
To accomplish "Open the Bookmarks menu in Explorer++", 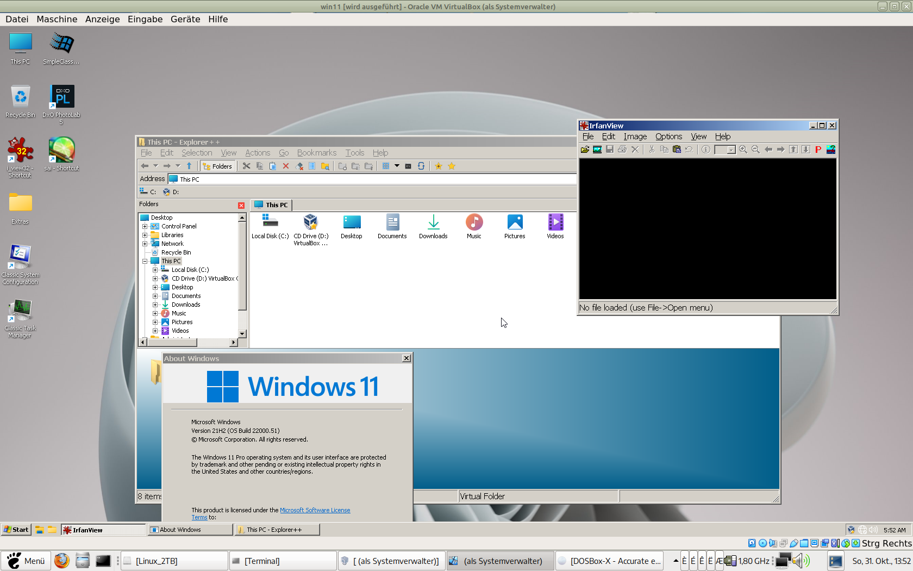I will [x=317, y=153].
